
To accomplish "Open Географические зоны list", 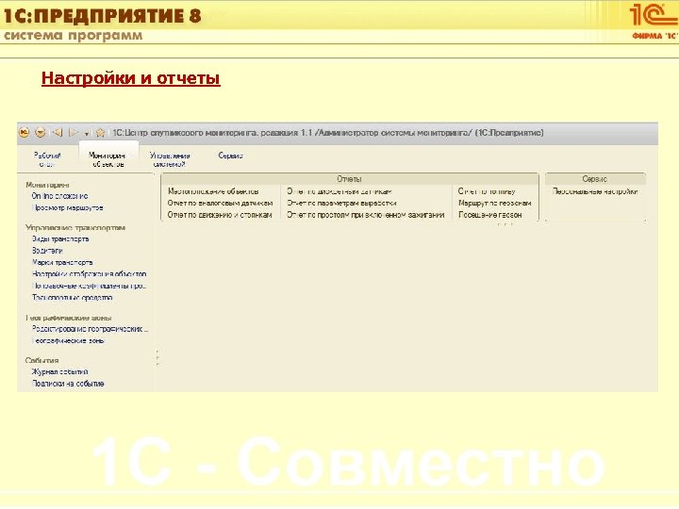I will [68, 340].
